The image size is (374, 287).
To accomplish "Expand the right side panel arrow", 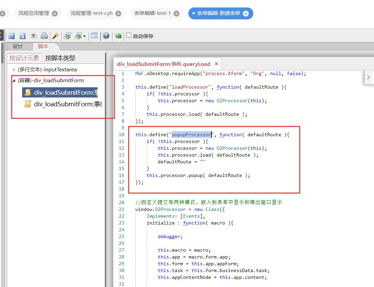I will point(369,77).
